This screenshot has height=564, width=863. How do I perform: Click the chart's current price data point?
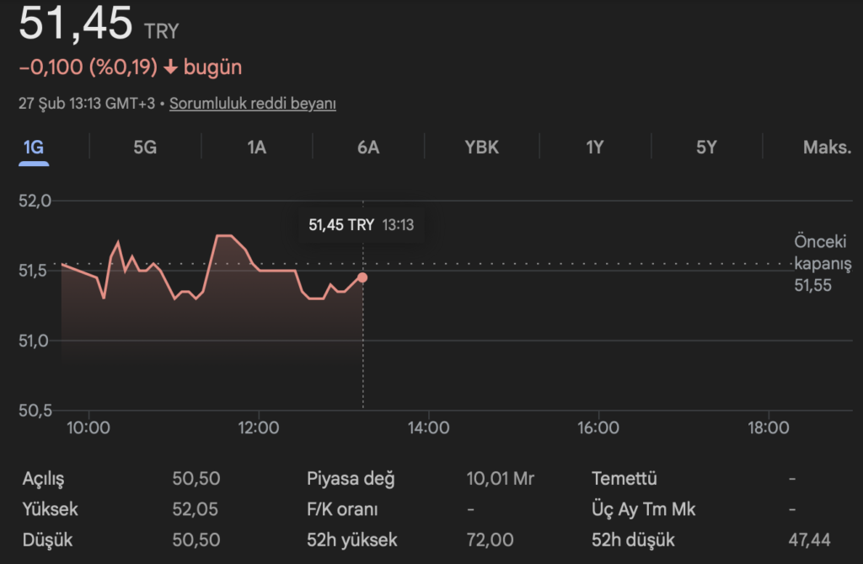362,277
